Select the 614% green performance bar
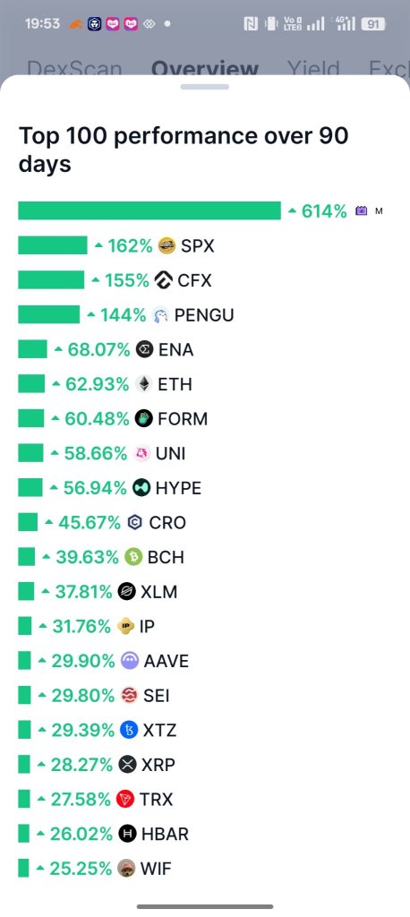Viewport: 410px width, 917px height. [x=149, y=211]
